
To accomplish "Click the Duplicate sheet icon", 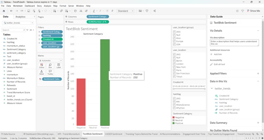I will pos(61,11).
